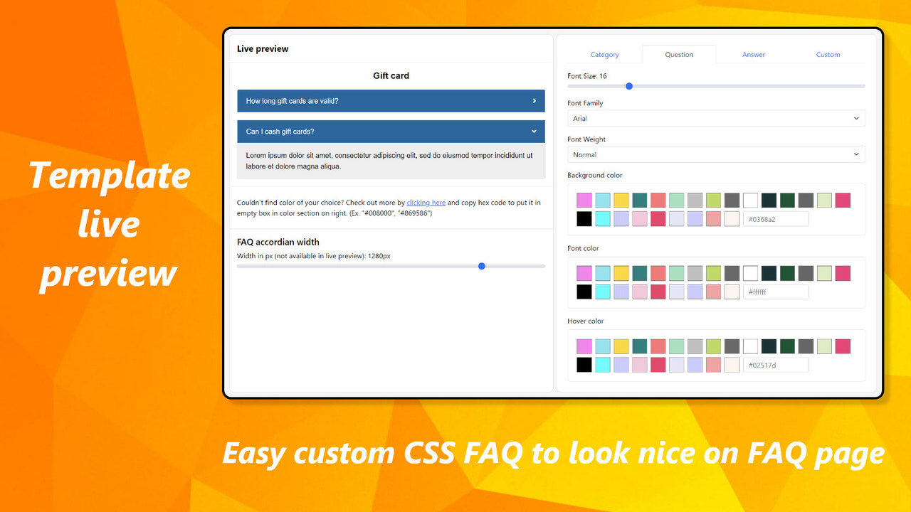911x512 pixels.
Task: Click the #02517d hex code field
Action: pos(776,364)
